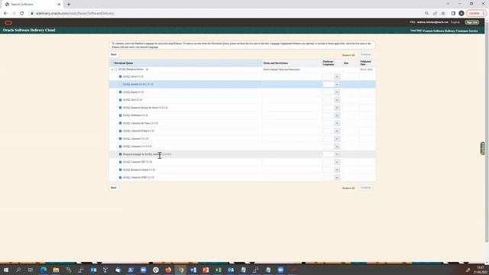This screenshot has width=489, height=275.
Task: Open Contact Software Delivery Customer Service link
Action: click(x=450, y=31)
